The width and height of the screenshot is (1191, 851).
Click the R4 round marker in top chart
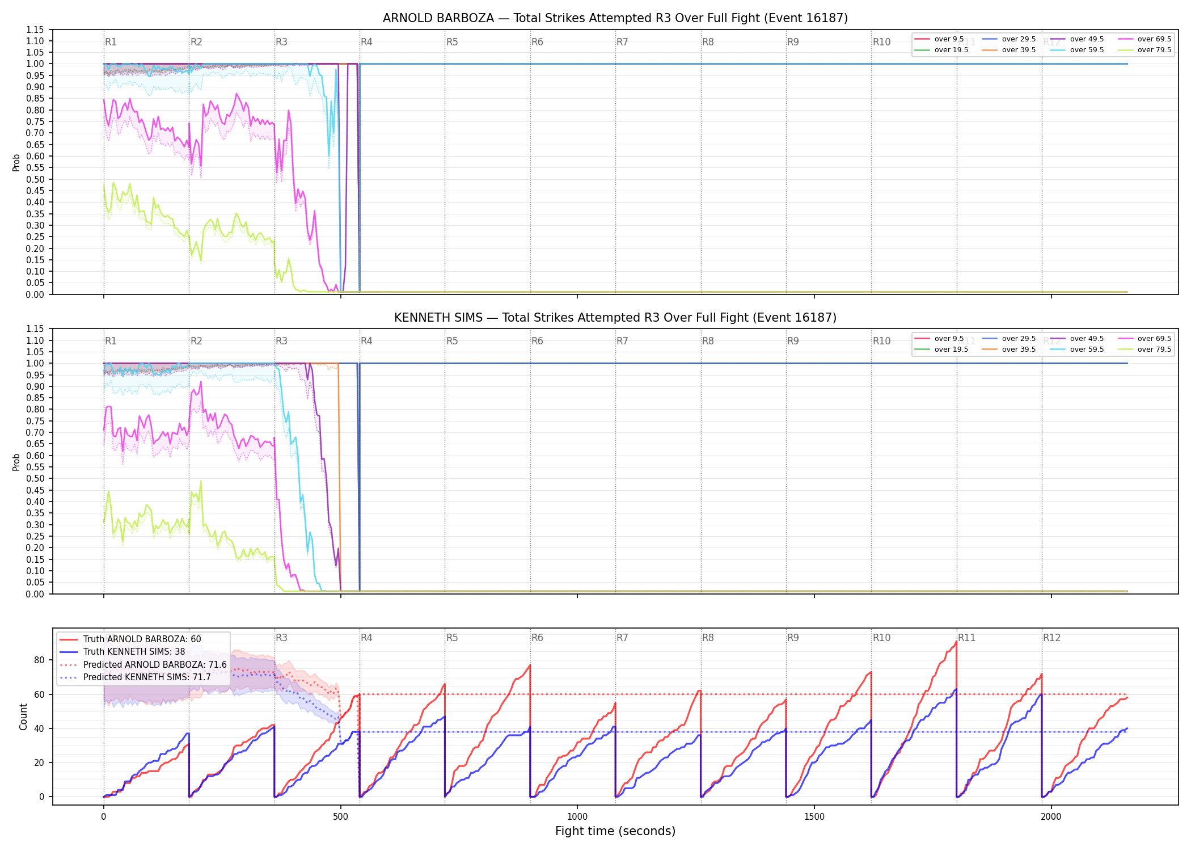click(366, 42)
